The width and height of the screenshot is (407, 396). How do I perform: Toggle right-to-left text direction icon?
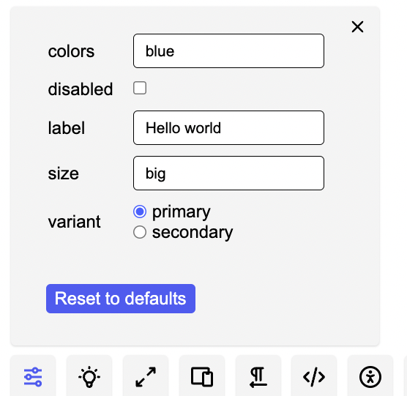258,377
